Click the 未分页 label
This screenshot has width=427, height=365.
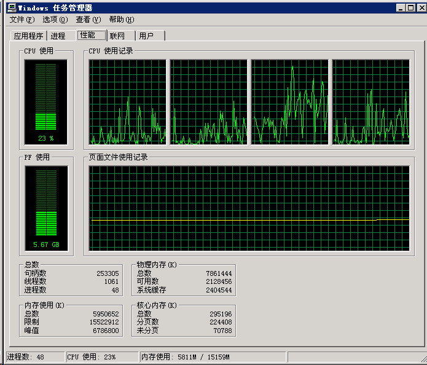(x=147, y=331)
